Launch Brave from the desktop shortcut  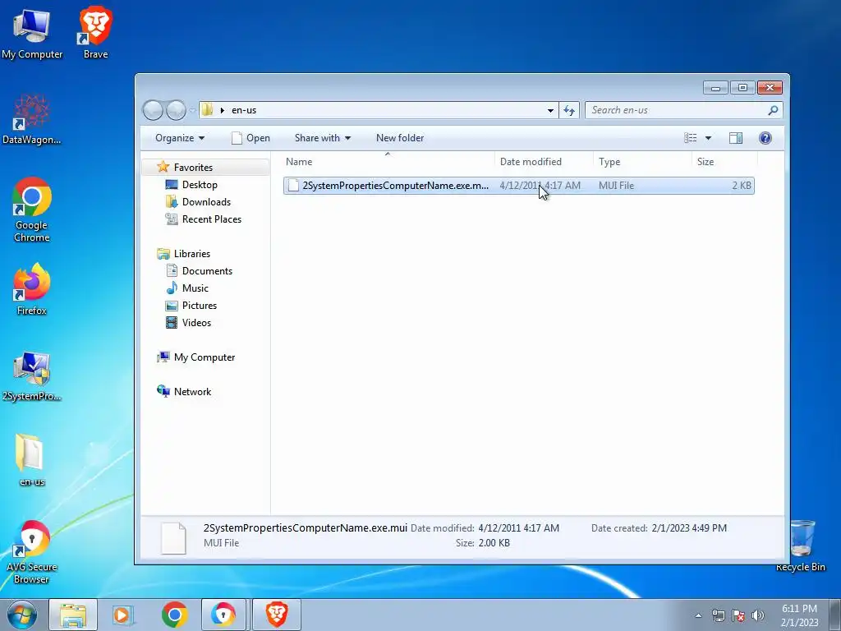[95, 34]
